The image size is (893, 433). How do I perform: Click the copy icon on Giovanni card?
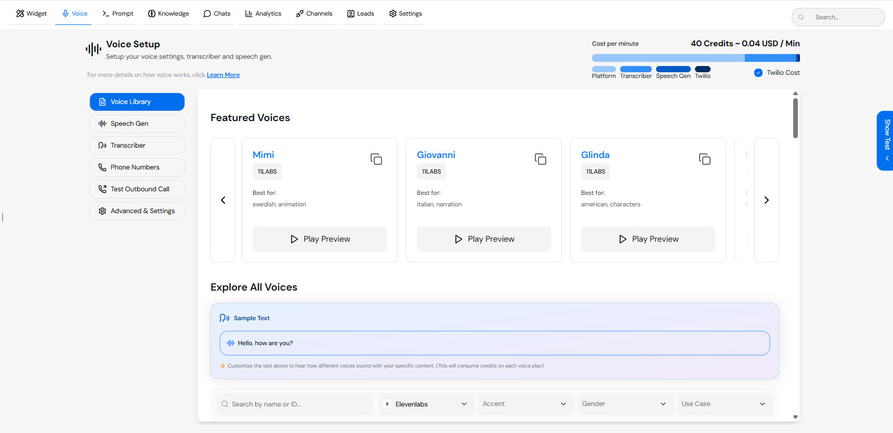[540, 159]
